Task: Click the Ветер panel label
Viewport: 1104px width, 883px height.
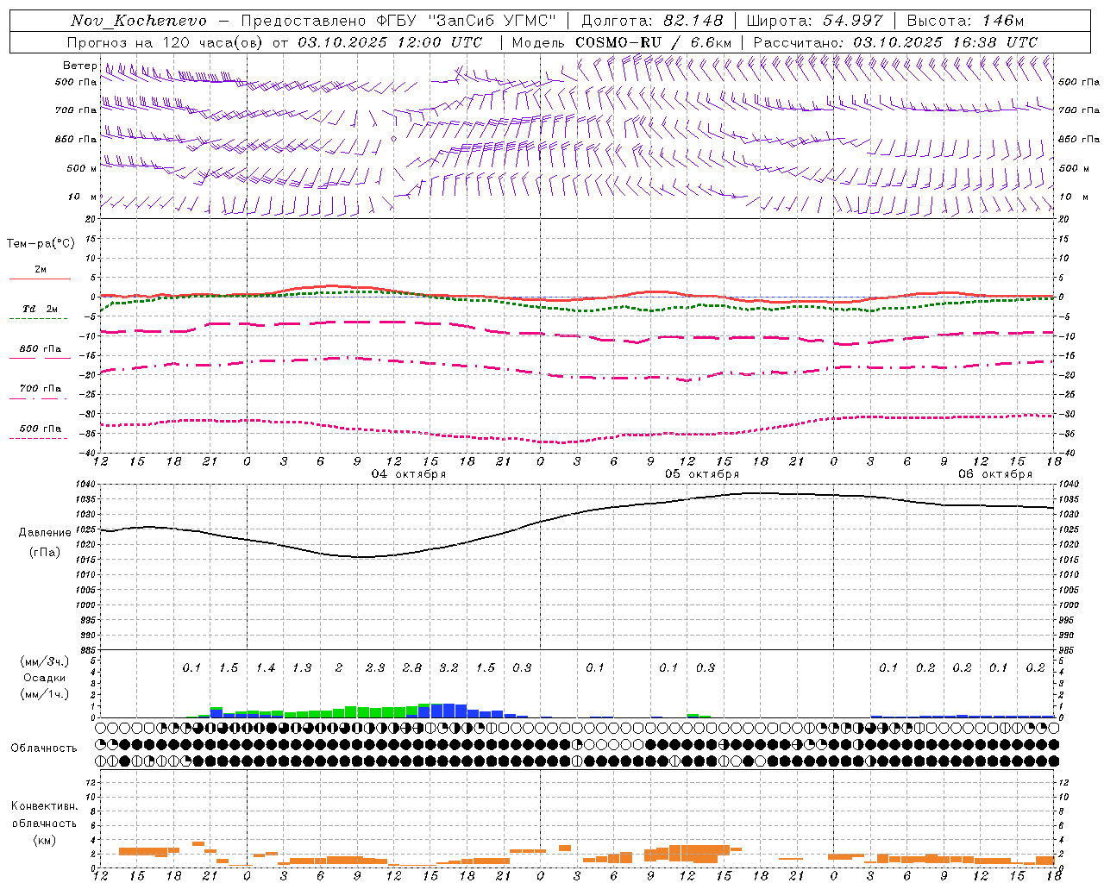Action: click(x=79, y=66)
